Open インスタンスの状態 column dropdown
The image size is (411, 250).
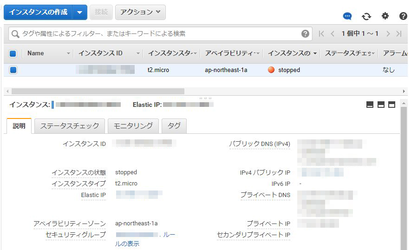click(x=315, y=53)
